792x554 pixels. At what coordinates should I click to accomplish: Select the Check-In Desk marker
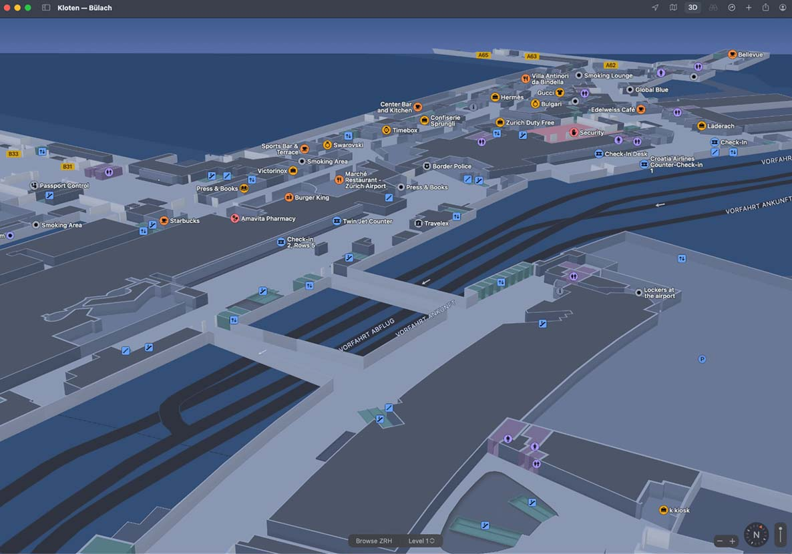[598, 154]
